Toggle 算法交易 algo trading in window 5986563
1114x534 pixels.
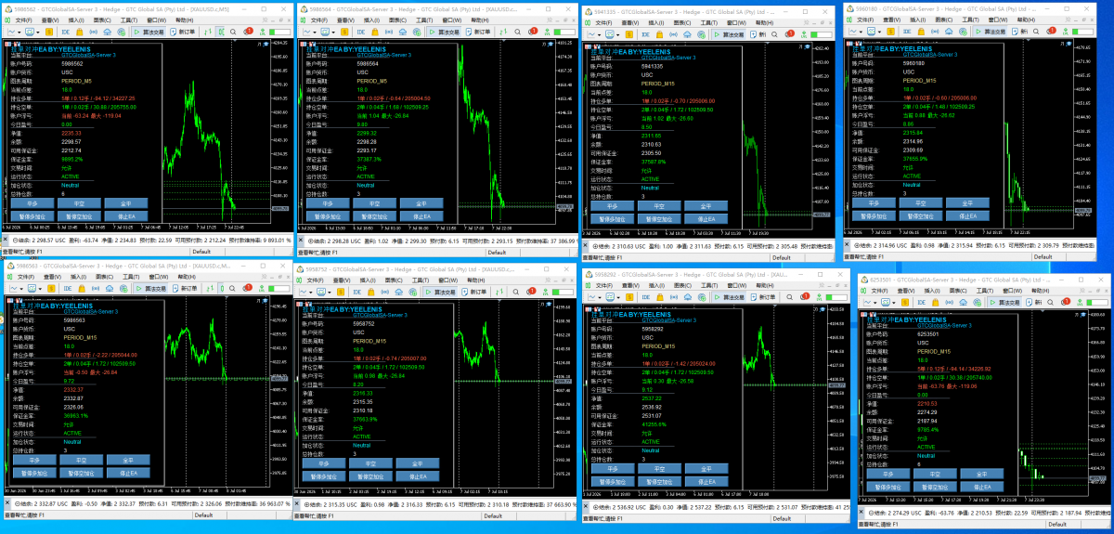(x=151, y=289)
